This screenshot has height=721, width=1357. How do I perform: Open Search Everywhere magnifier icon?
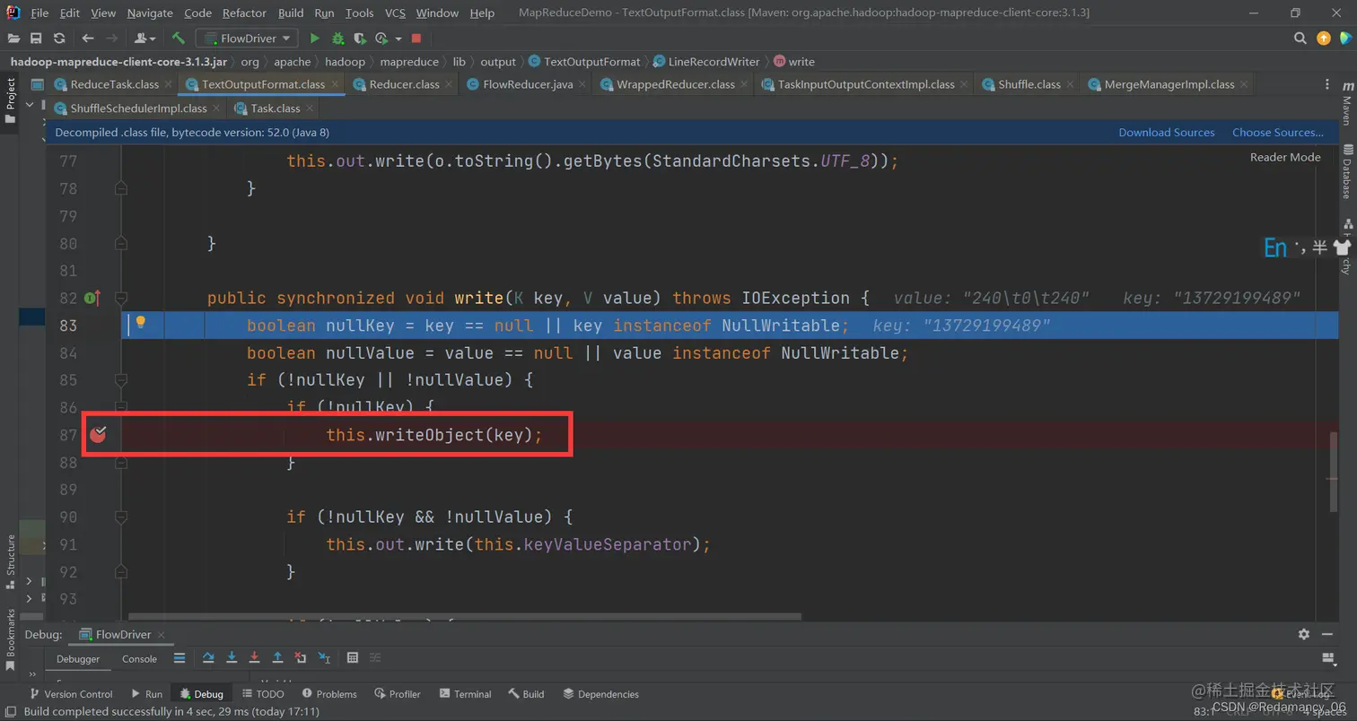[1300, 39]
